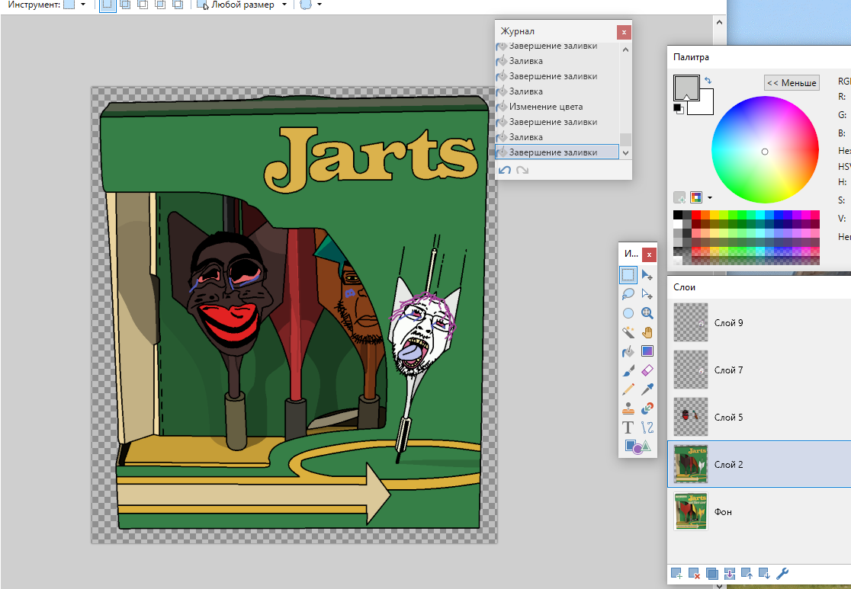Expand the Любой размер dropdown

pyautogui.click(x=284, y=5)
